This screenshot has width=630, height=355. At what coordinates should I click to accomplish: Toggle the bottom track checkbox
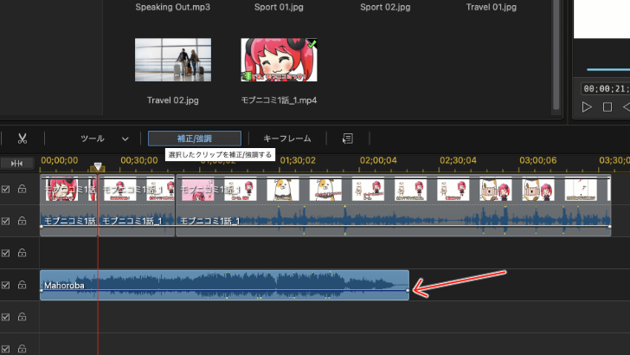5,349
